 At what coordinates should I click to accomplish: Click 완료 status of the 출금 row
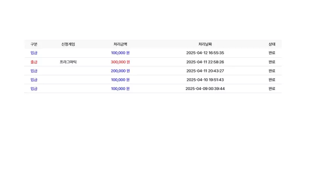[272, 62]
